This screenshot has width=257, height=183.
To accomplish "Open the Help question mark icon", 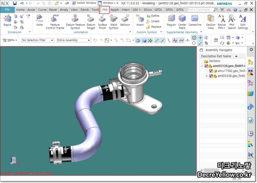I will (x=235, y=10).
